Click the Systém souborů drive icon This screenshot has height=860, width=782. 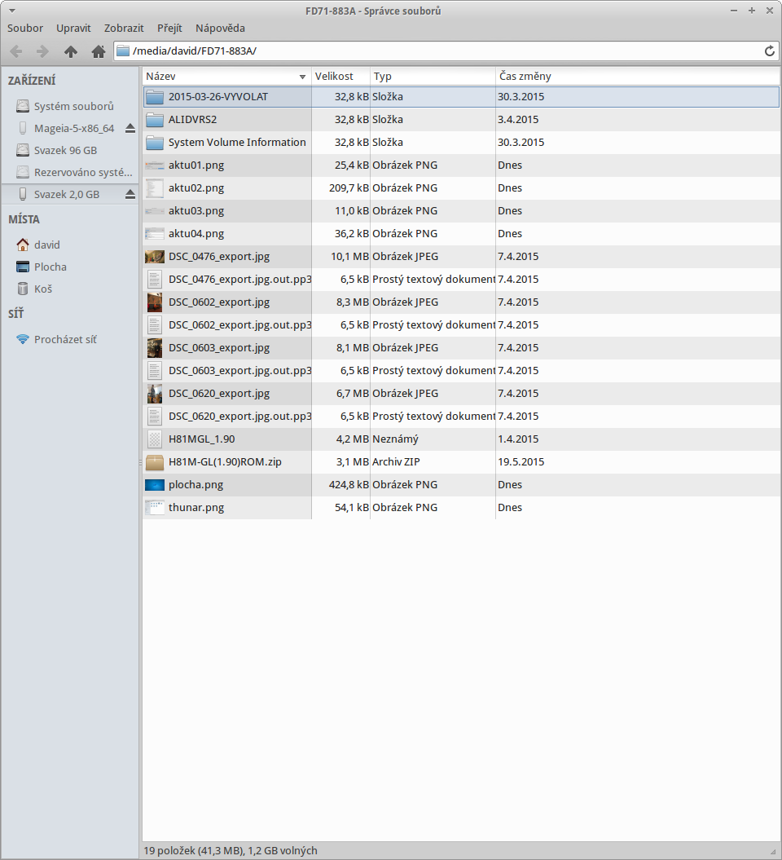pyautogui.click(x=23, y=106)
